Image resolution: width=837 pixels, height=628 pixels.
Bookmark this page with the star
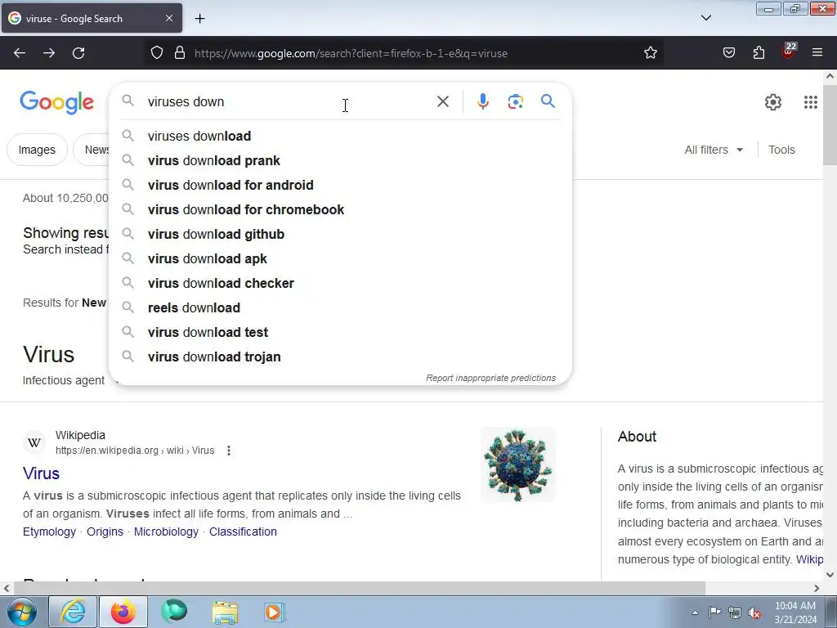coord(650,53)
